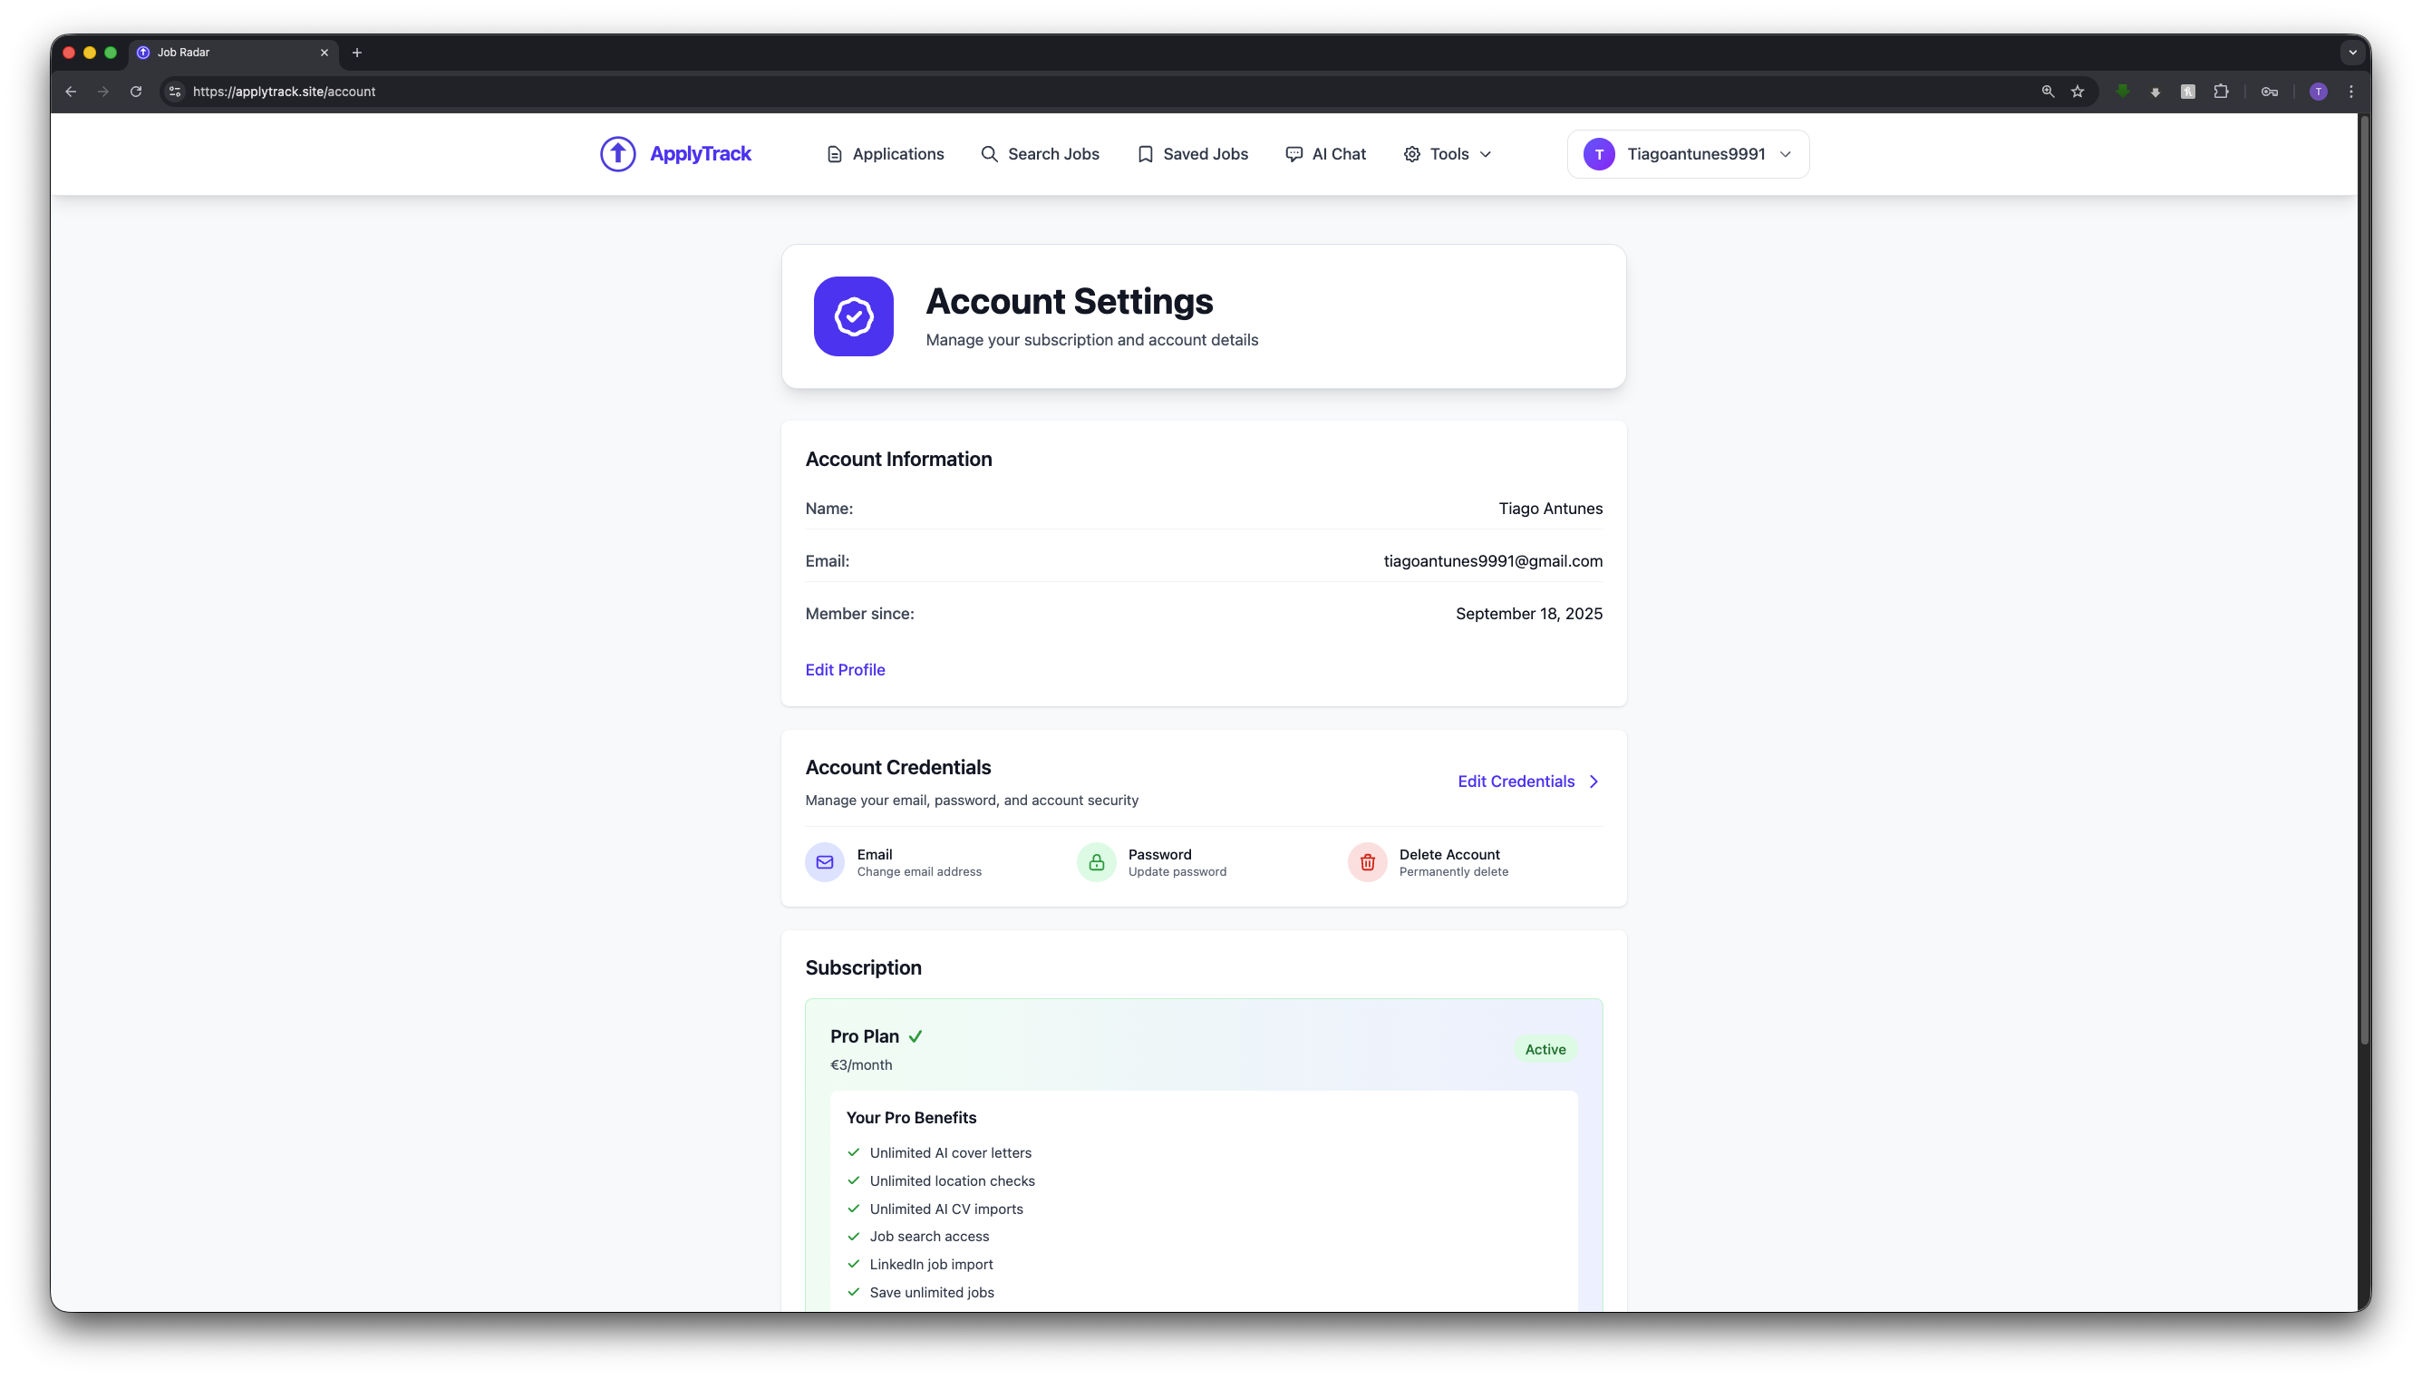Open AI Chat via its chat bubble icon
This screenshot has width=2422, height=1379.
pos(1294,153)
